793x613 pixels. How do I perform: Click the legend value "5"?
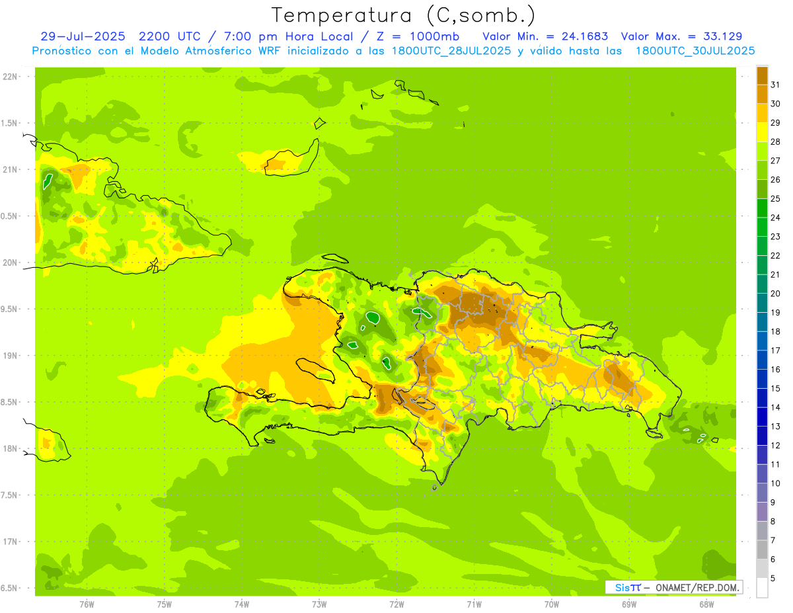pos(773,579)
